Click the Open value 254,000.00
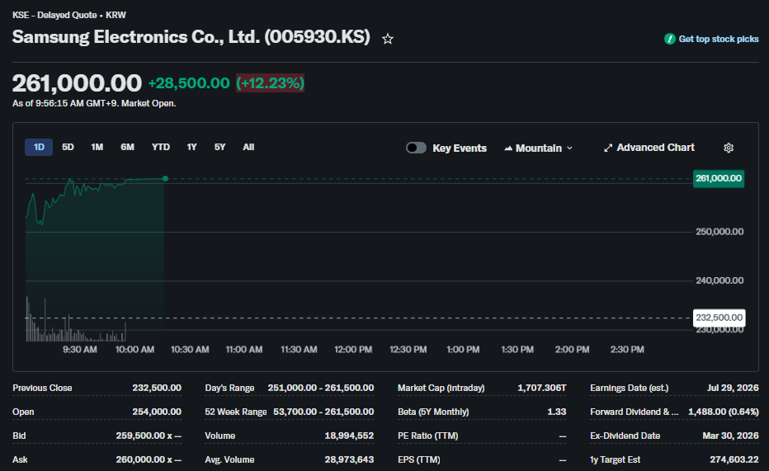Screen dimensions: 769x471 click(x=157, y=412)
